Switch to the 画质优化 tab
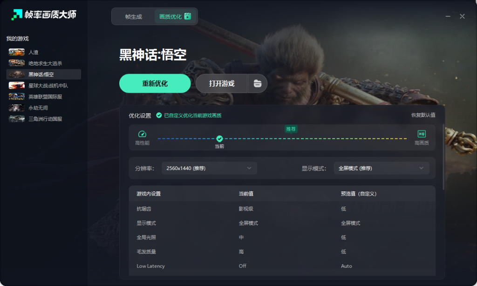 175,16
